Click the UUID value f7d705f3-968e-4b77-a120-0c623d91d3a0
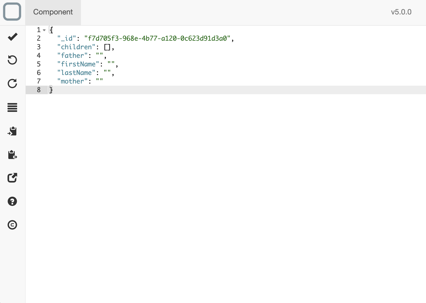This screenshot has height=303, width=426. (x=158, y=39)
